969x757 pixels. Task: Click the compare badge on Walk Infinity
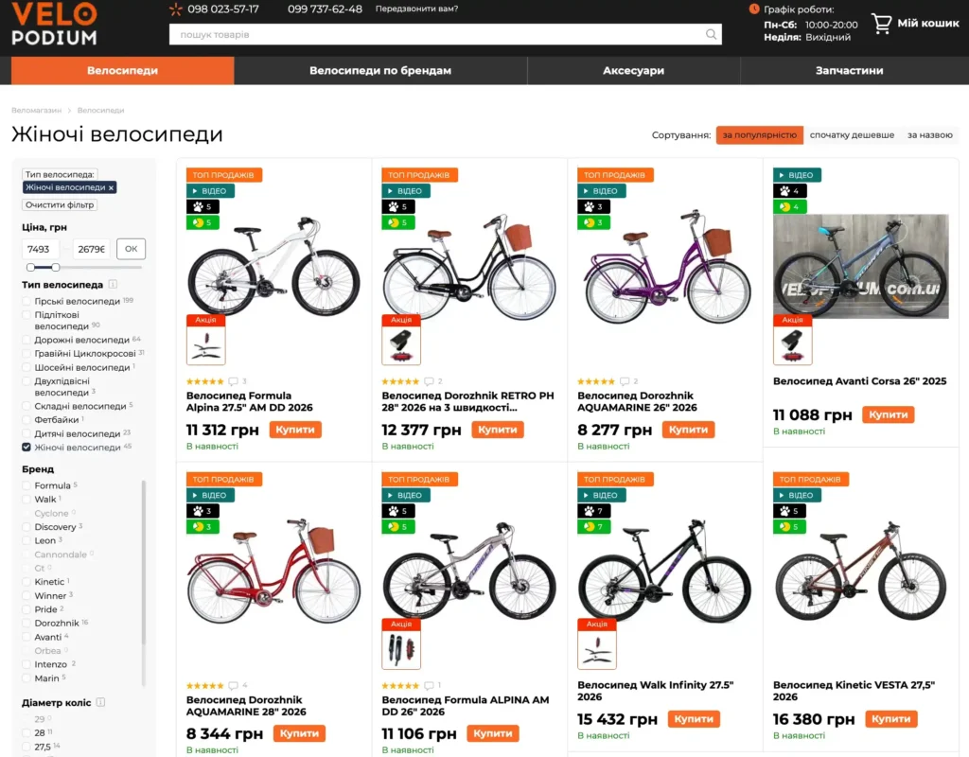pyautogui.click(x=593, y=526)
